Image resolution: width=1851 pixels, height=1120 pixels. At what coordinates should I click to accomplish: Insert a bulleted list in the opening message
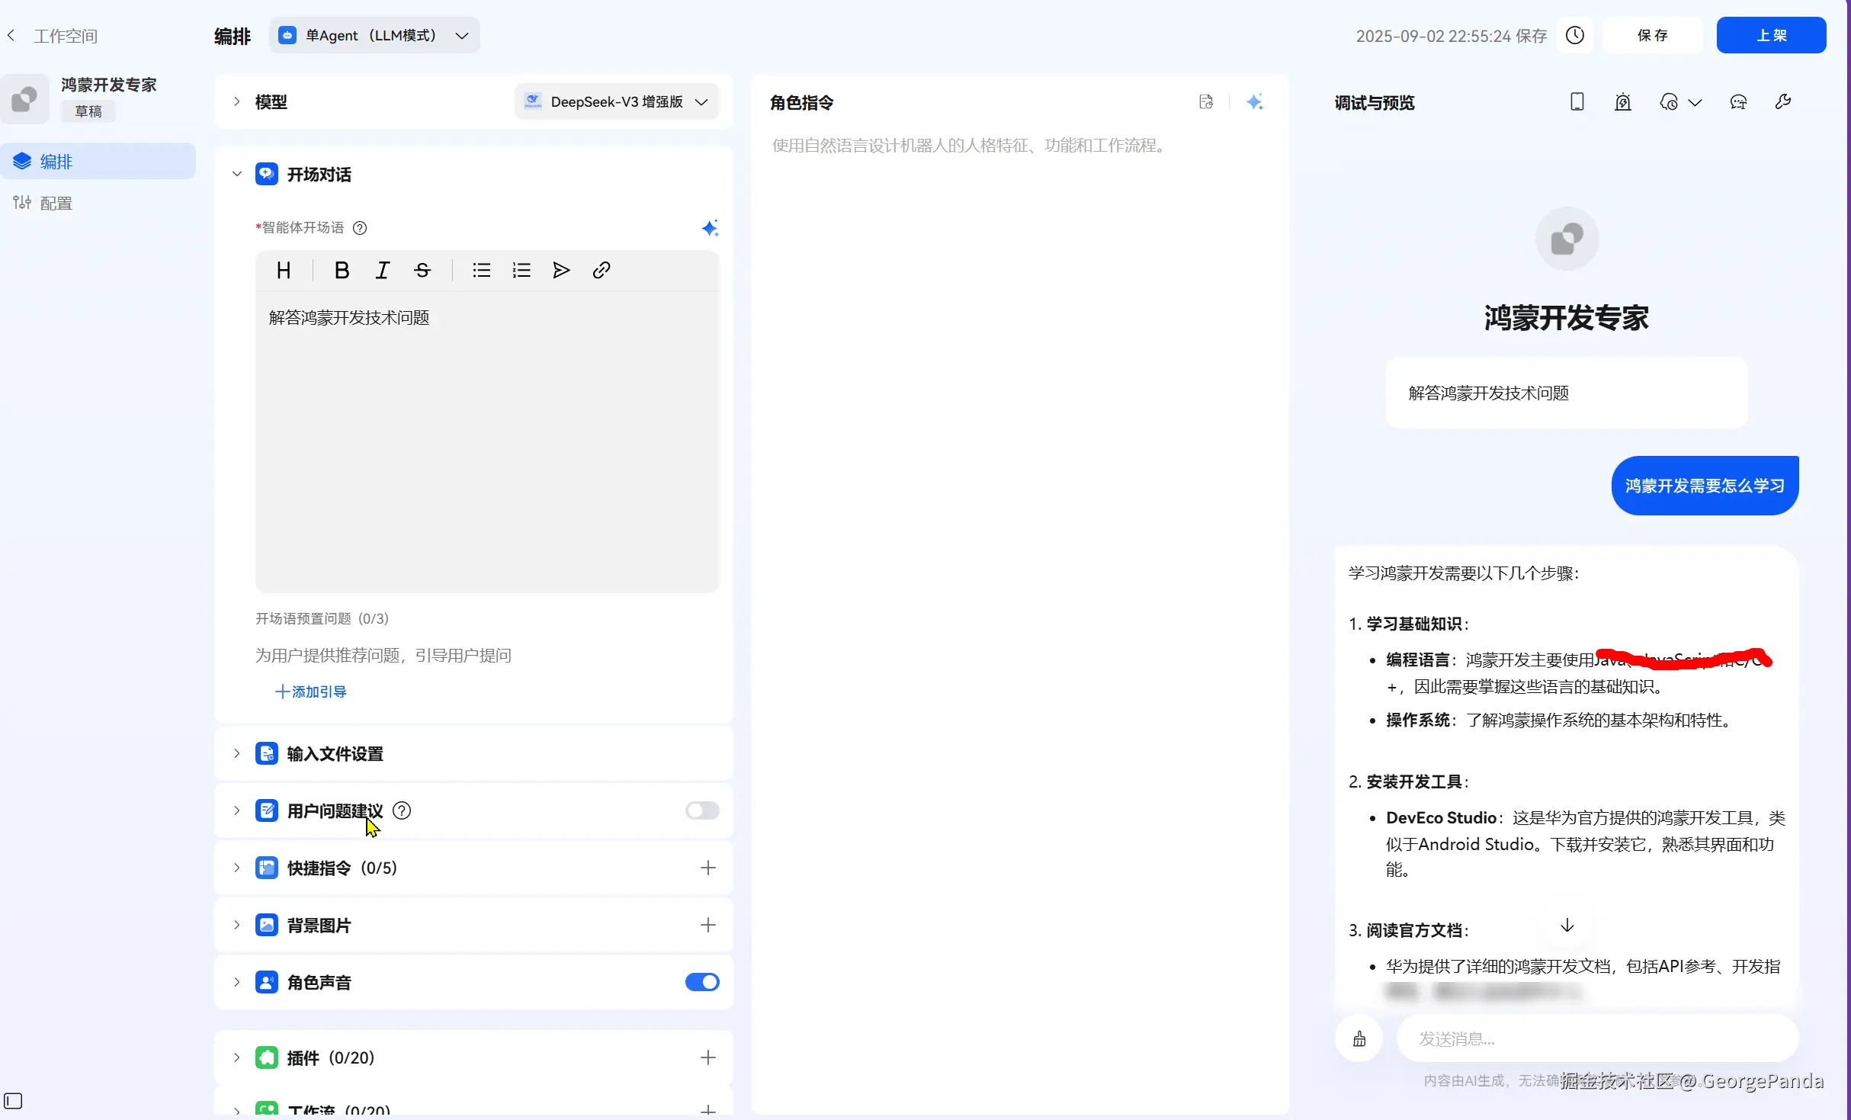point(481,270)
